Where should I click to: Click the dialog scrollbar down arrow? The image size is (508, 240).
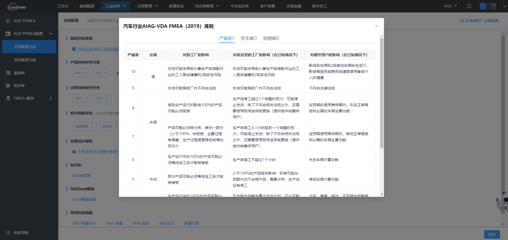(x=381, y=194)
